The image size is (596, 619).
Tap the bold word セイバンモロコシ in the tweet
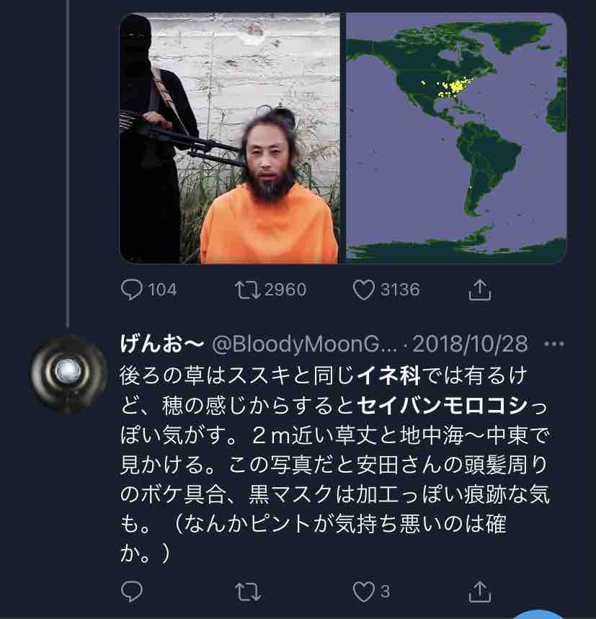click(442, 406)
